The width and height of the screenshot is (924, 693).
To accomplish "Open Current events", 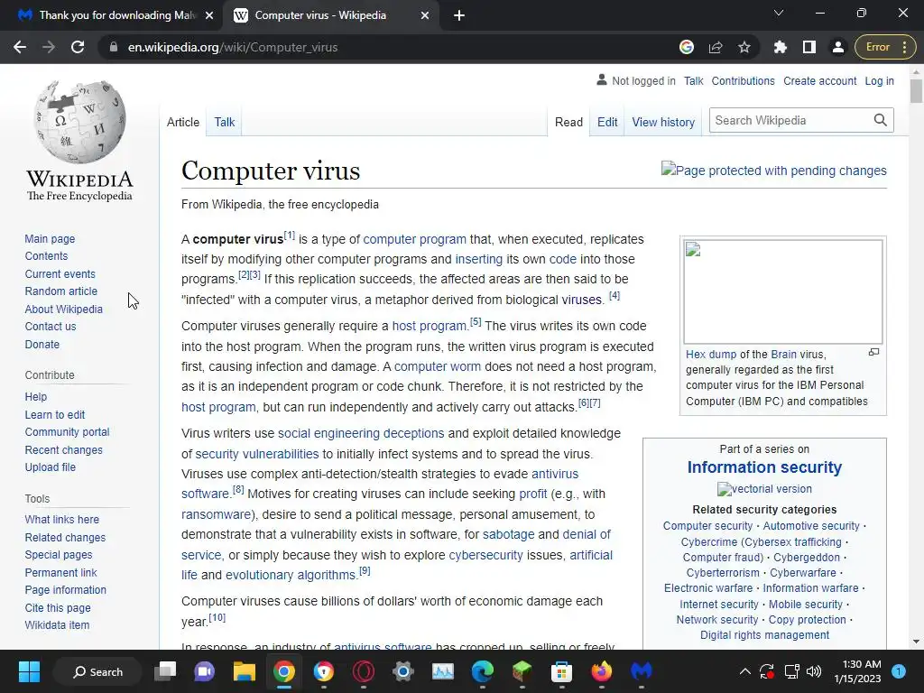I will point(60,274).
